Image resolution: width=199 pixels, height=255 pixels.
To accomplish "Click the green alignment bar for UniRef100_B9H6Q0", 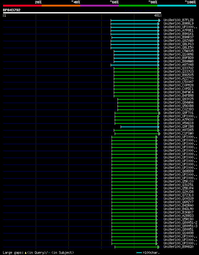I will click(x=137, y=247).
